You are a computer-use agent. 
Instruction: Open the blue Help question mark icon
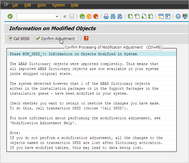[178, 16]
